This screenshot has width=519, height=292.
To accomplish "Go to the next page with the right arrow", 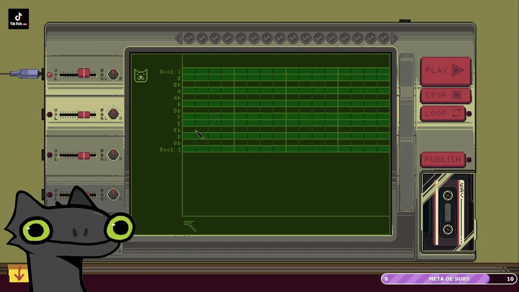I will (395, 38).
